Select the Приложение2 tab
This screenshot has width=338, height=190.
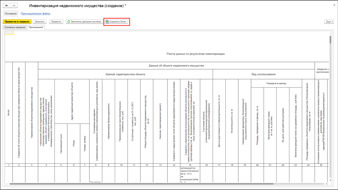36,27
